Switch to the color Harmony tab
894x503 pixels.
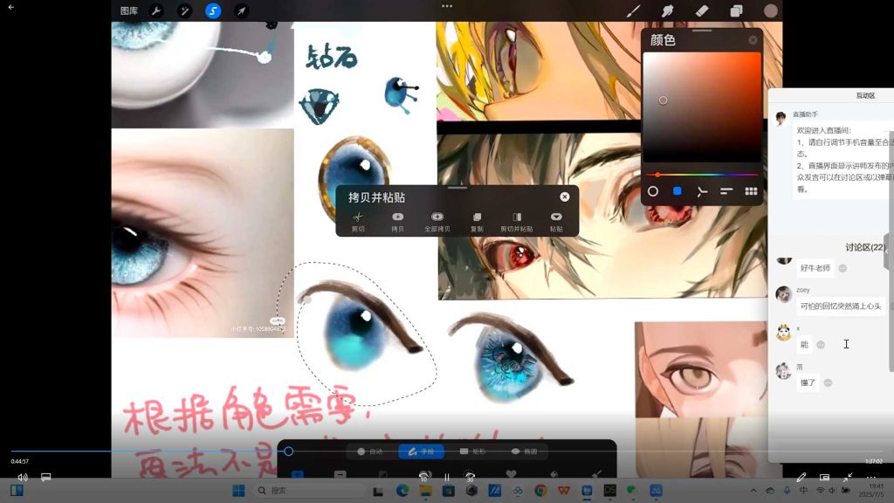pos(702,191)
